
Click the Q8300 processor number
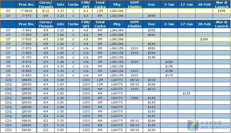coord(26,111)
